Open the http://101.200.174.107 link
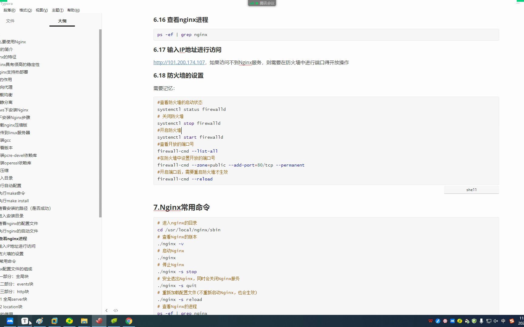This screenshot has width=524, height=327. click(179, 62)
